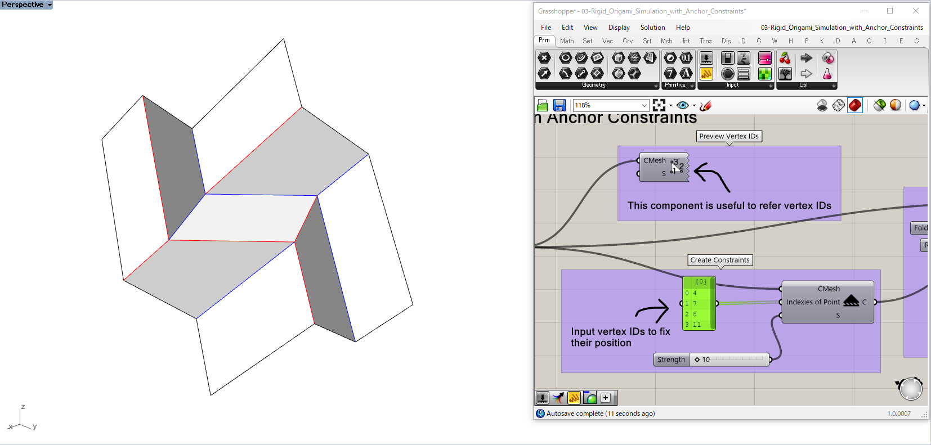
Task: Disable preview with the grey no-preview icon
Action: click(x=822, y=105)
